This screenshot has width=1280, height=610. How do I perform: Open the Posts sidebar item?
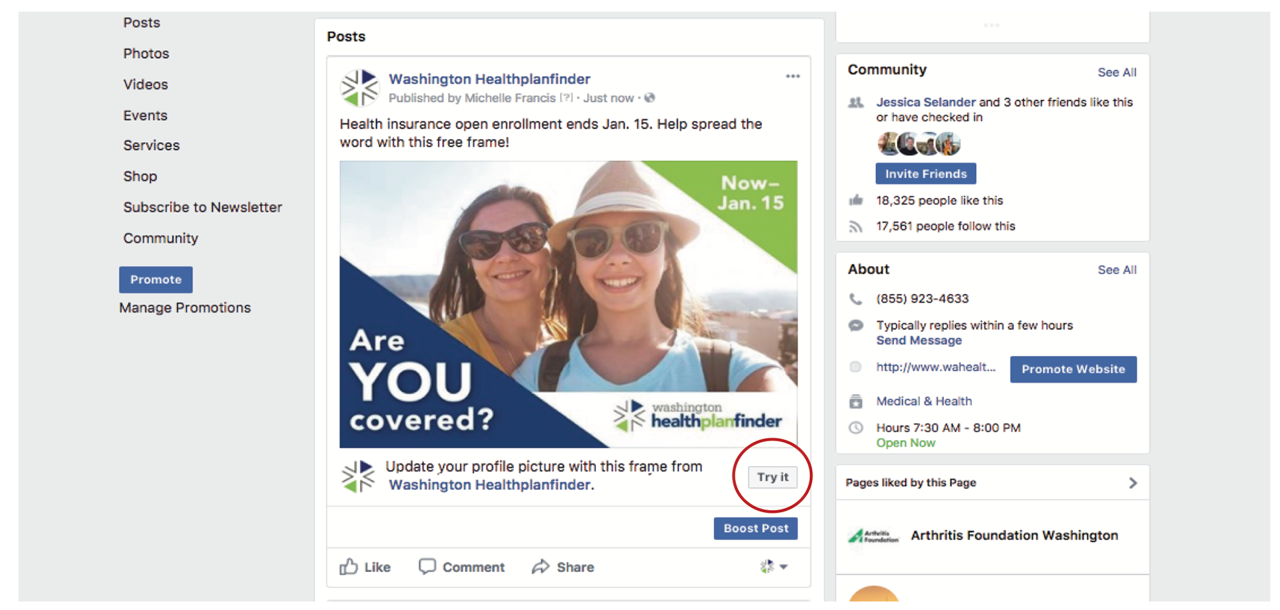click(x=141, y=23)
